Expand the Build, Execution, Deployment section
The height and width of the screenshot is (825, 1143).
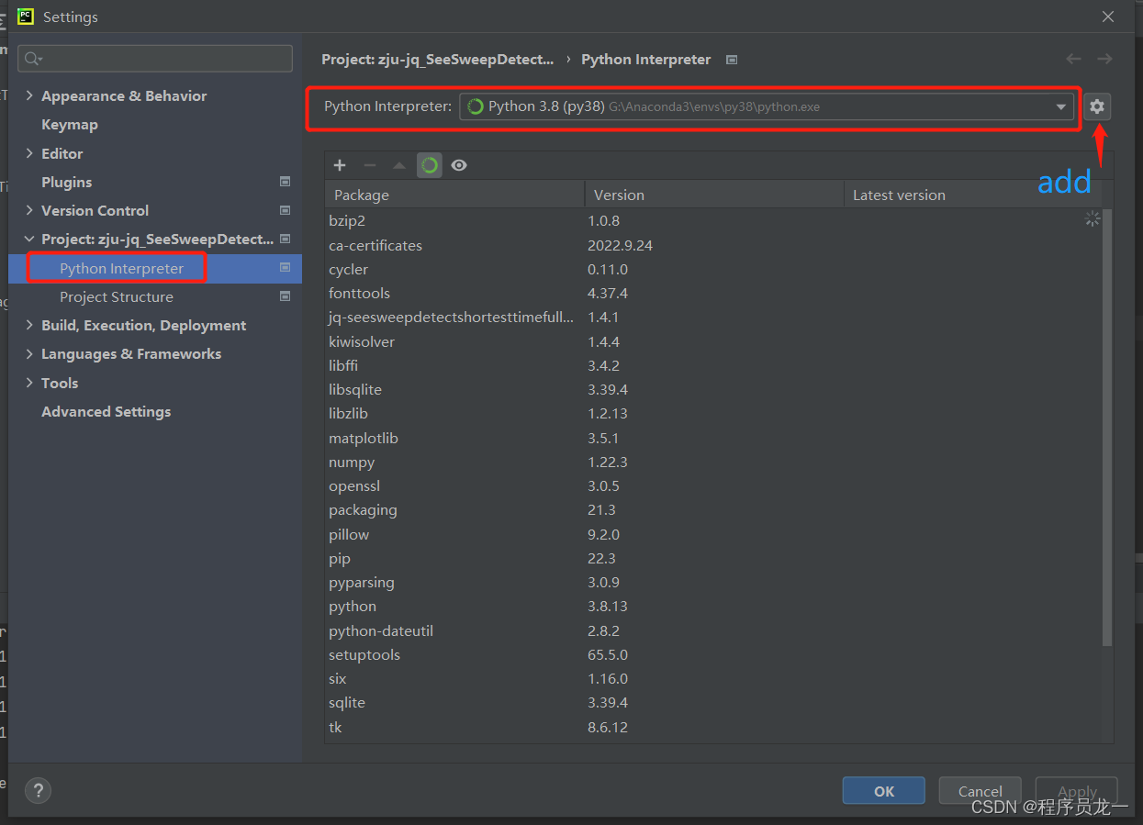pos(29,325)
